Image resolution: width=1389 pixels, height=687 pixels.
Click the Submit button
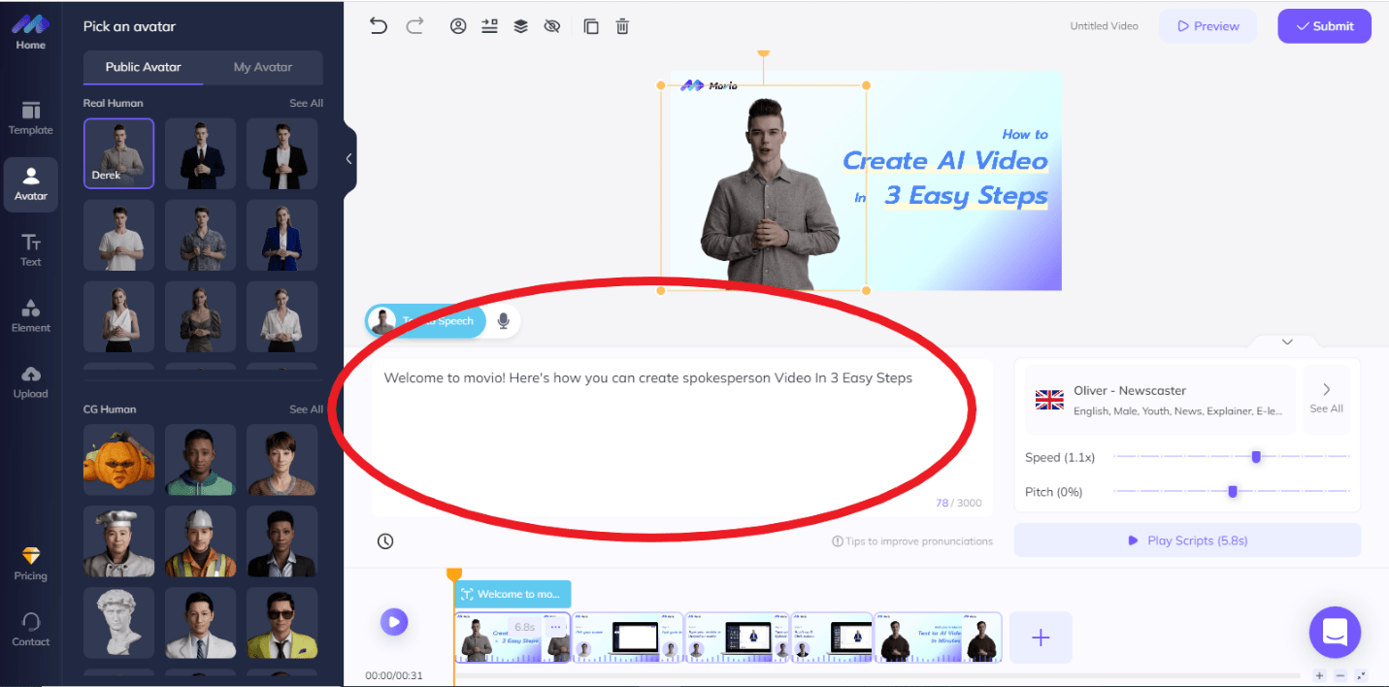tap(1324, 26)
